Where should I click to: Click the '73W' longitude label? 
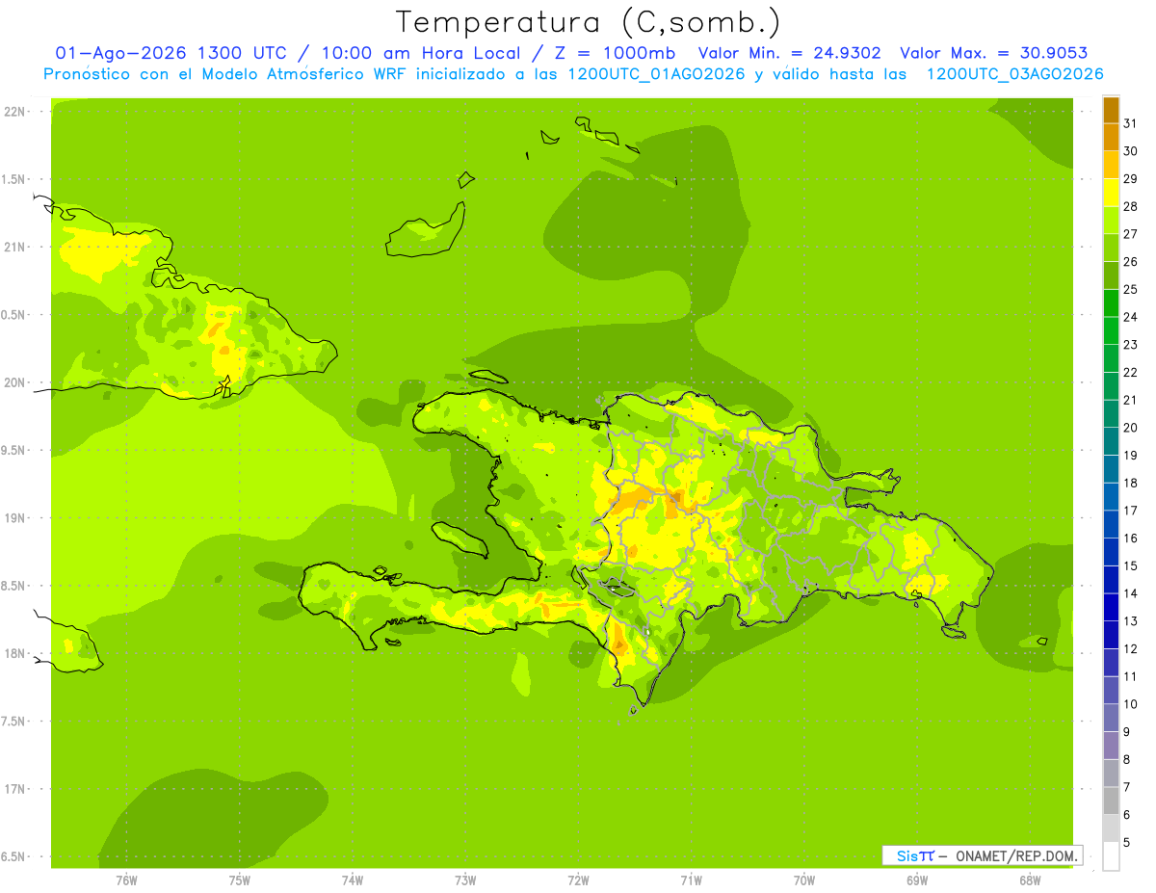(x=465, y=880)
